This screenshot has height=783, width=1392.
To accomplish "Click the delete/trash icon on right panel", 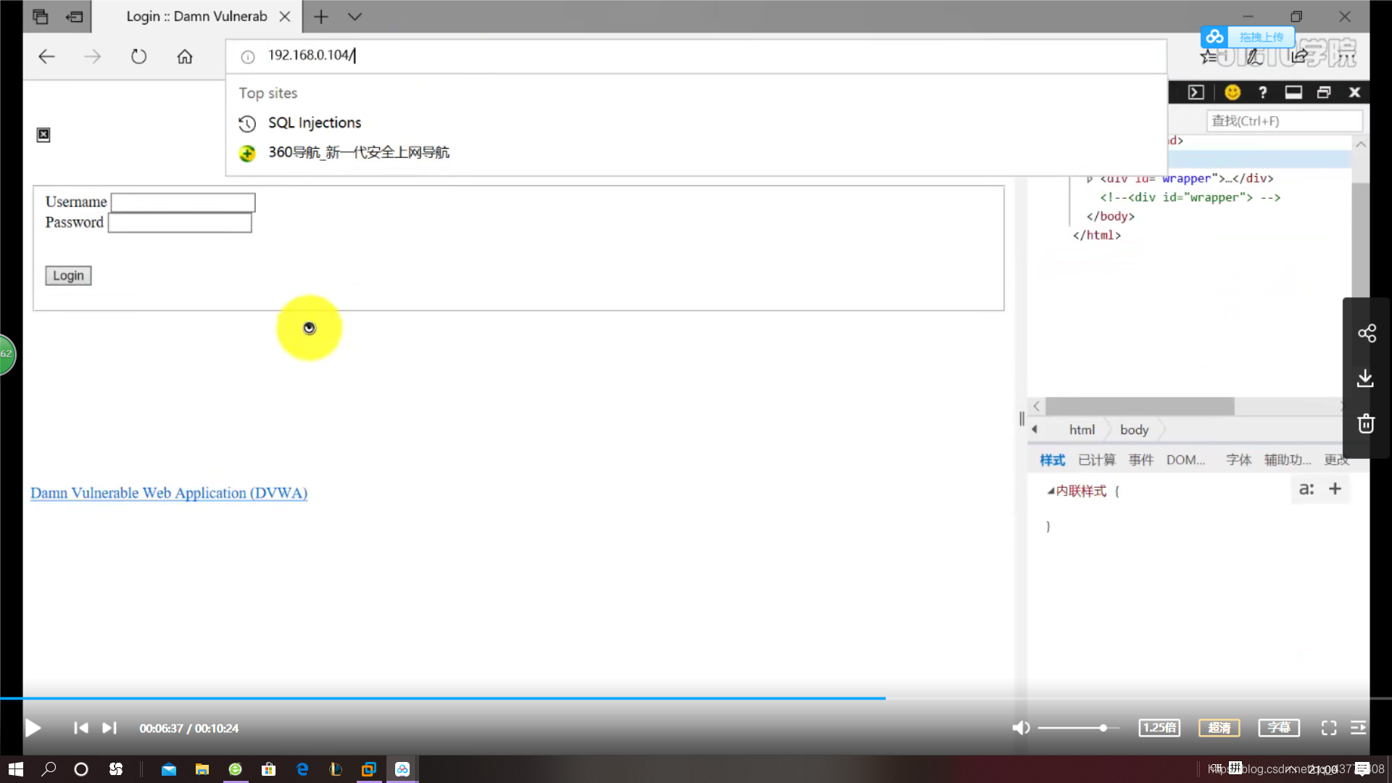I will 1368,423.
